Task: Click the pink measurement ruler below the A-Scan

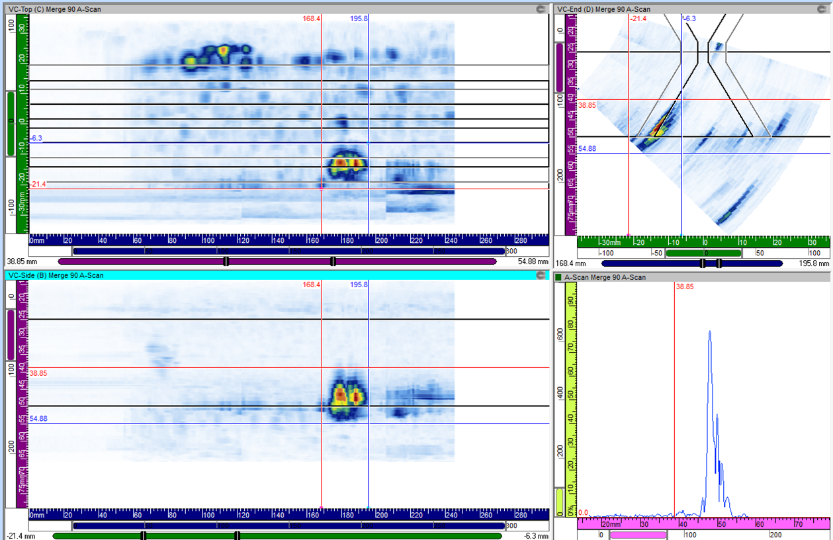Action: click(695, 524)
